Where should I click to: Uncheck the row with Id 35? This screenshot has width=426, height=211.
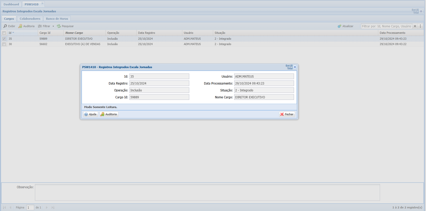tap(4, 39)
